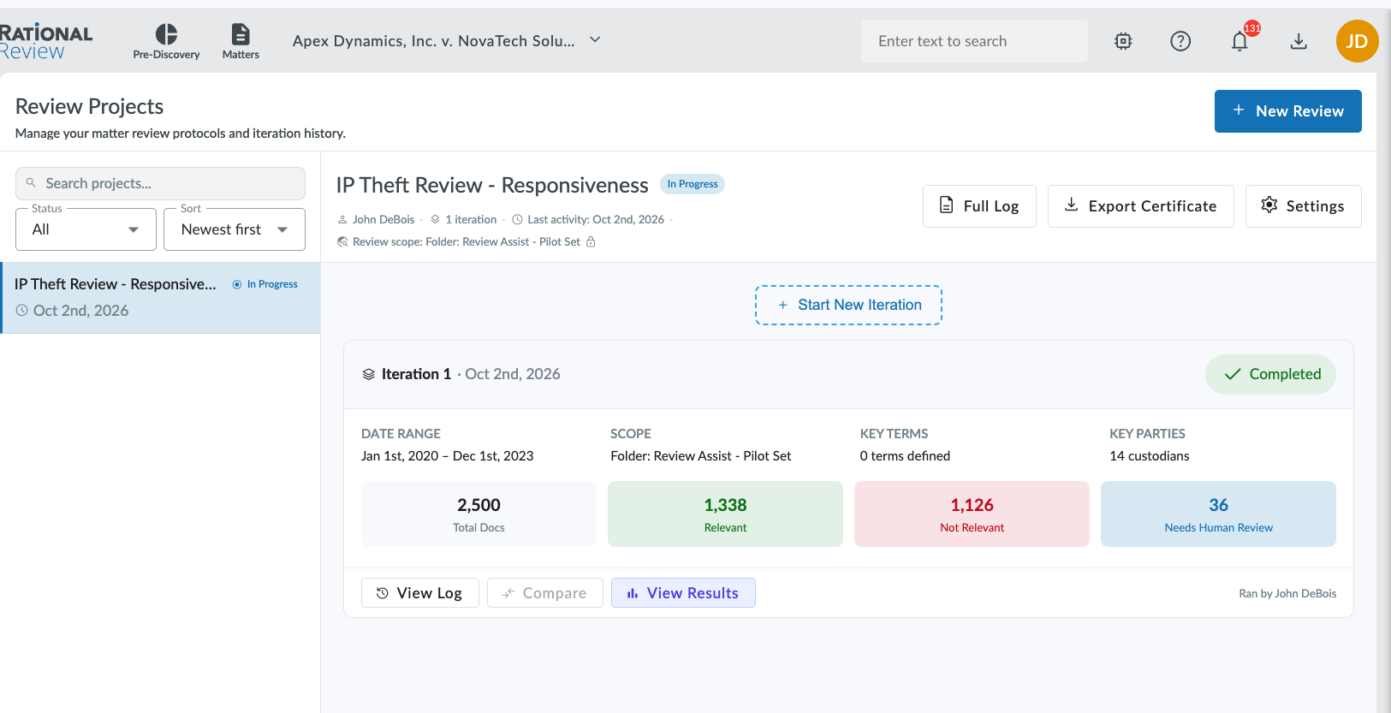Open the Sort dropdown showing Newest first

(235, 229)
